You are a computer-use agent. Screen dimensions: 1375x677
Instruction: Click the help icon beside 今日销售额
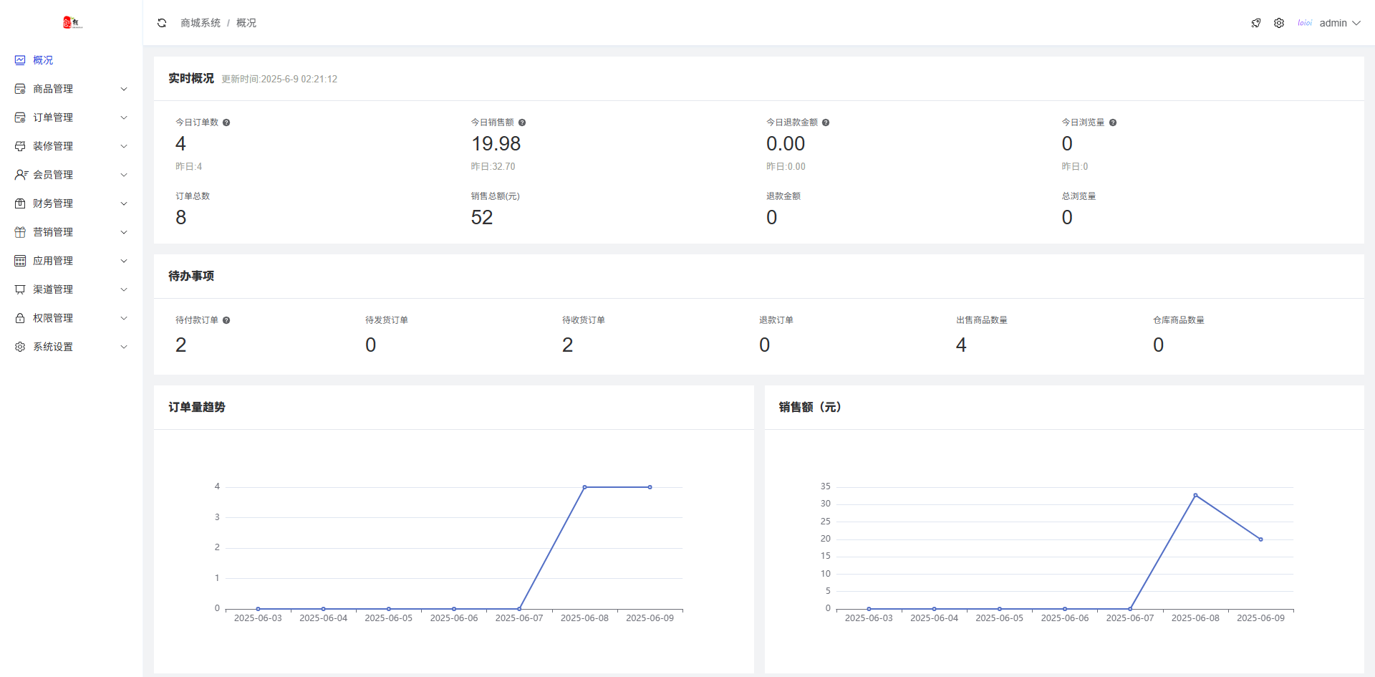point(522,123)
